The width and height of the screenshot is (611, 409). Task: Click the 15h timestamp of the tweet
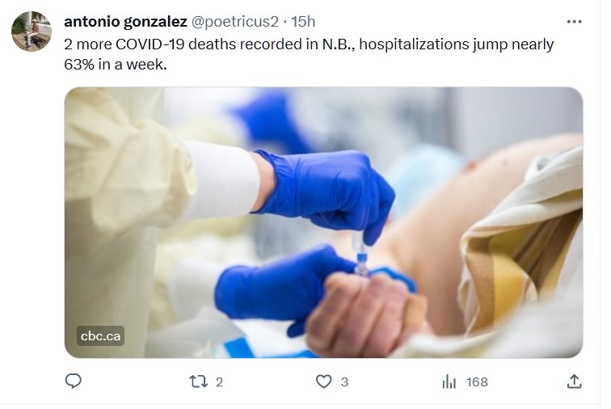pos(304,21)
